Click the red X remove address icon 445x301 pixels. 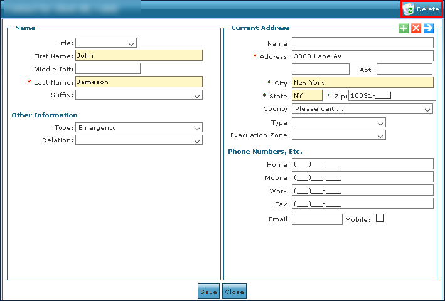pyautogui.click(x=416, y=28)
